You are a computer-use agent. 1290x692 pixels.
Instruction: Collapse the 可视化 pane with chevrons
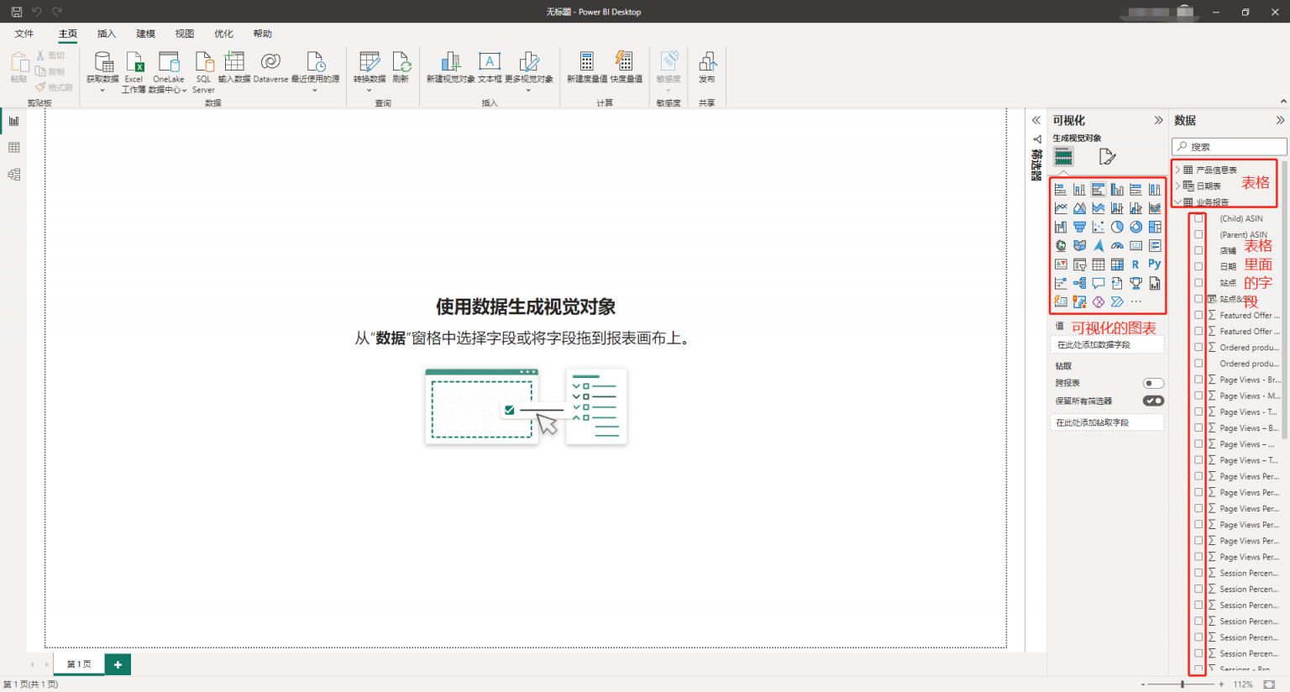(1159, 120)
